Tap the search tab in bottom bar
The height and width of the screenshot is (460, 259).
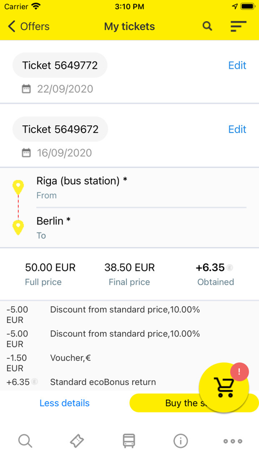coord(25,441)
